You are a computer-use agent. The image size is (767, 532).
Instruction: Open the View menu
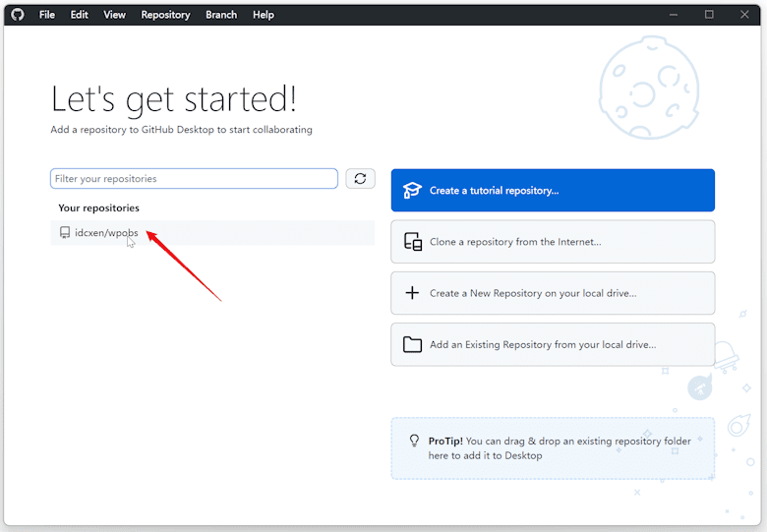[x=114, y=15]
